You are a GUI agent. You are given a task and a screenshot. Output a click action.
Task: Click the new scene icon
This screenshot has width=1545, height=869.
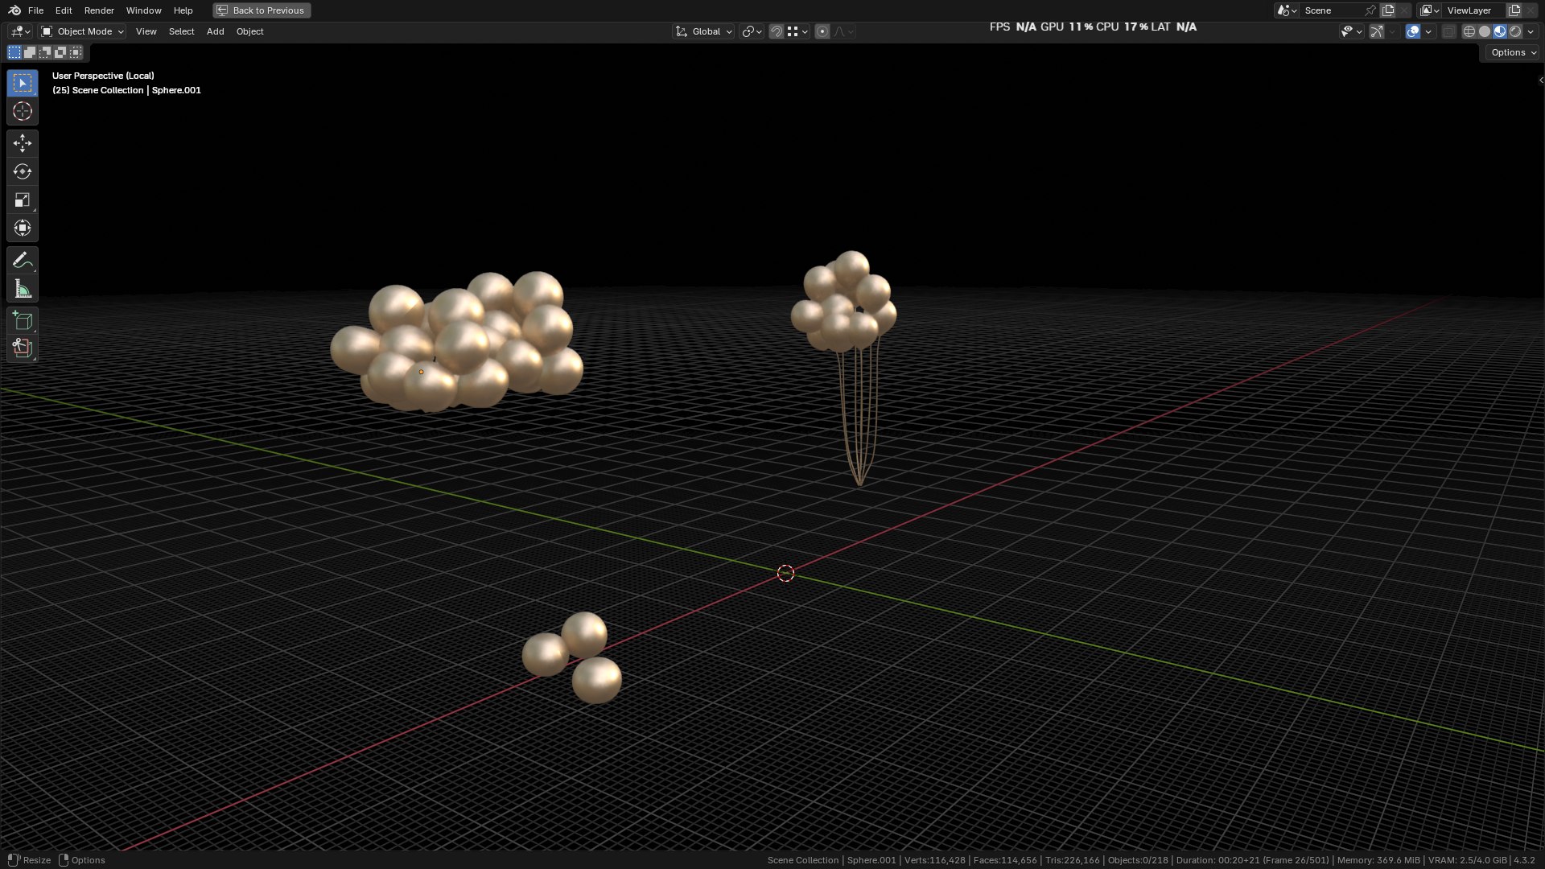coord(1388,10)
